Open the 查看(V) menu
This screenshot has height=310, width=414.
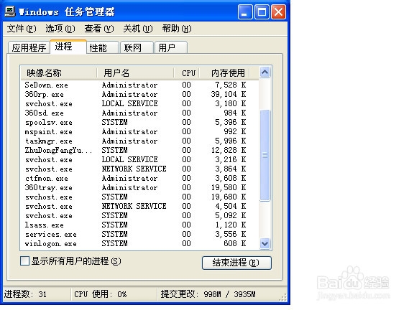(x=99, y=29)
